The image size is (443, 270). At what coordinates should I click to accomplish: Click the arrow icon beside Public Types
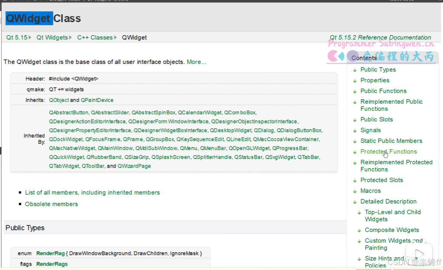click(355, 70)
